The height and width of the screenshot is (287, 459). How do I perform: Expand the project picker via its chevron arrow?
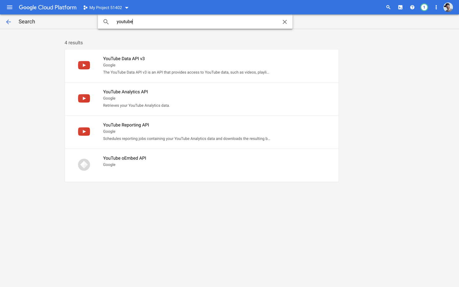tap(127, 7)
